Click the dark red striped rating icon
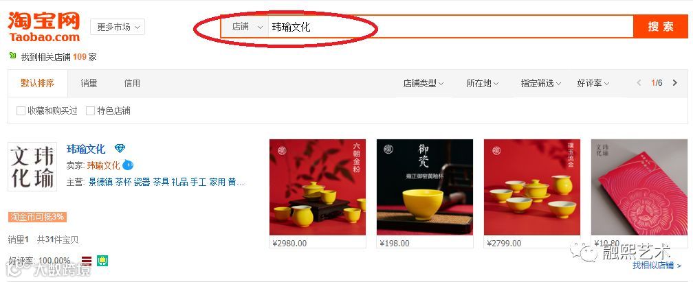This screenshot has height=282, width=693. [x=87, y=260]
